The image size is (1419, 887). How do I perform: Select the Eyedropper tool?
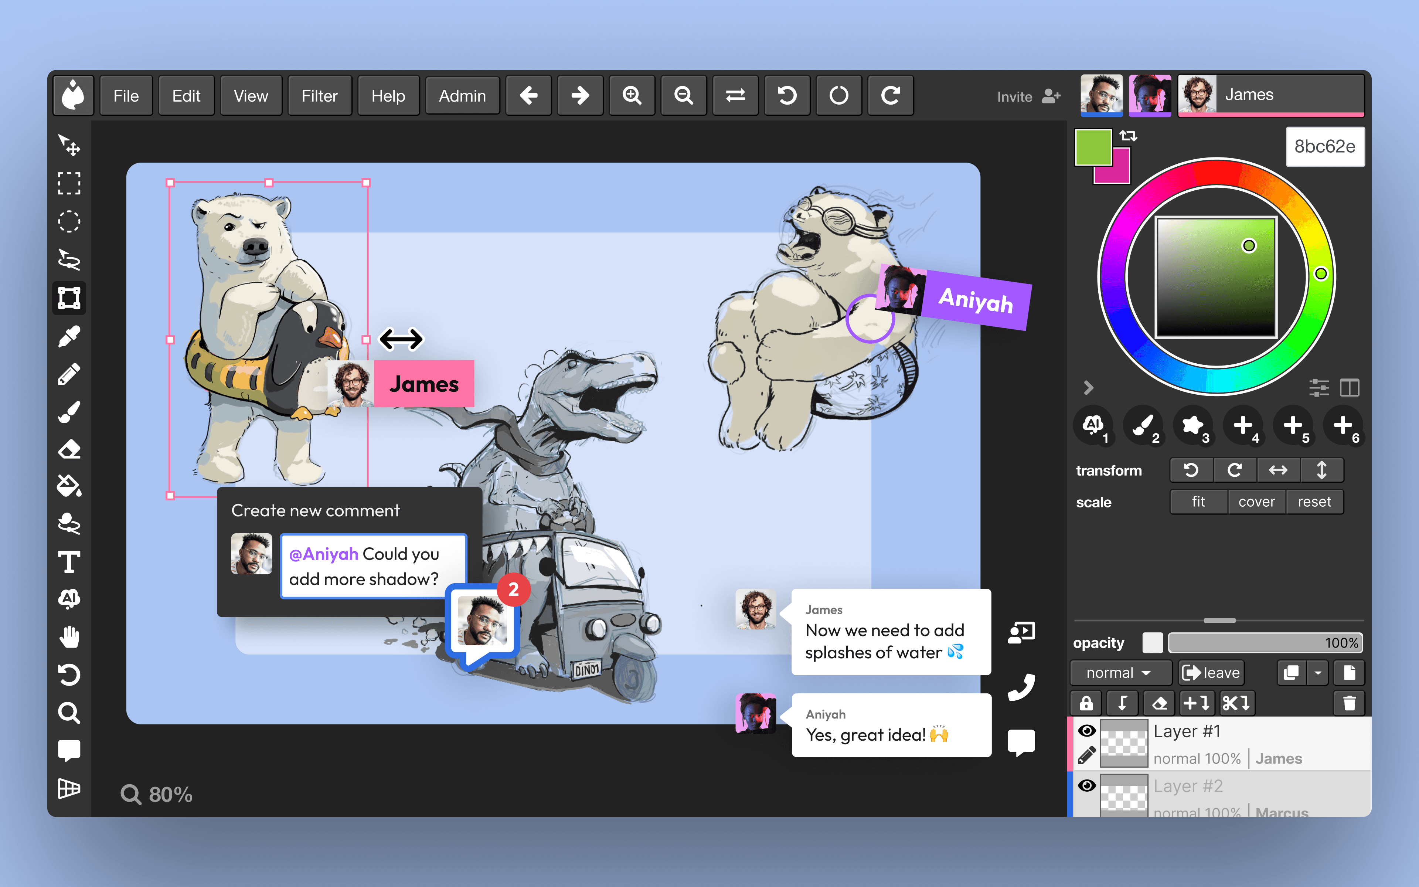pos(69,336)
